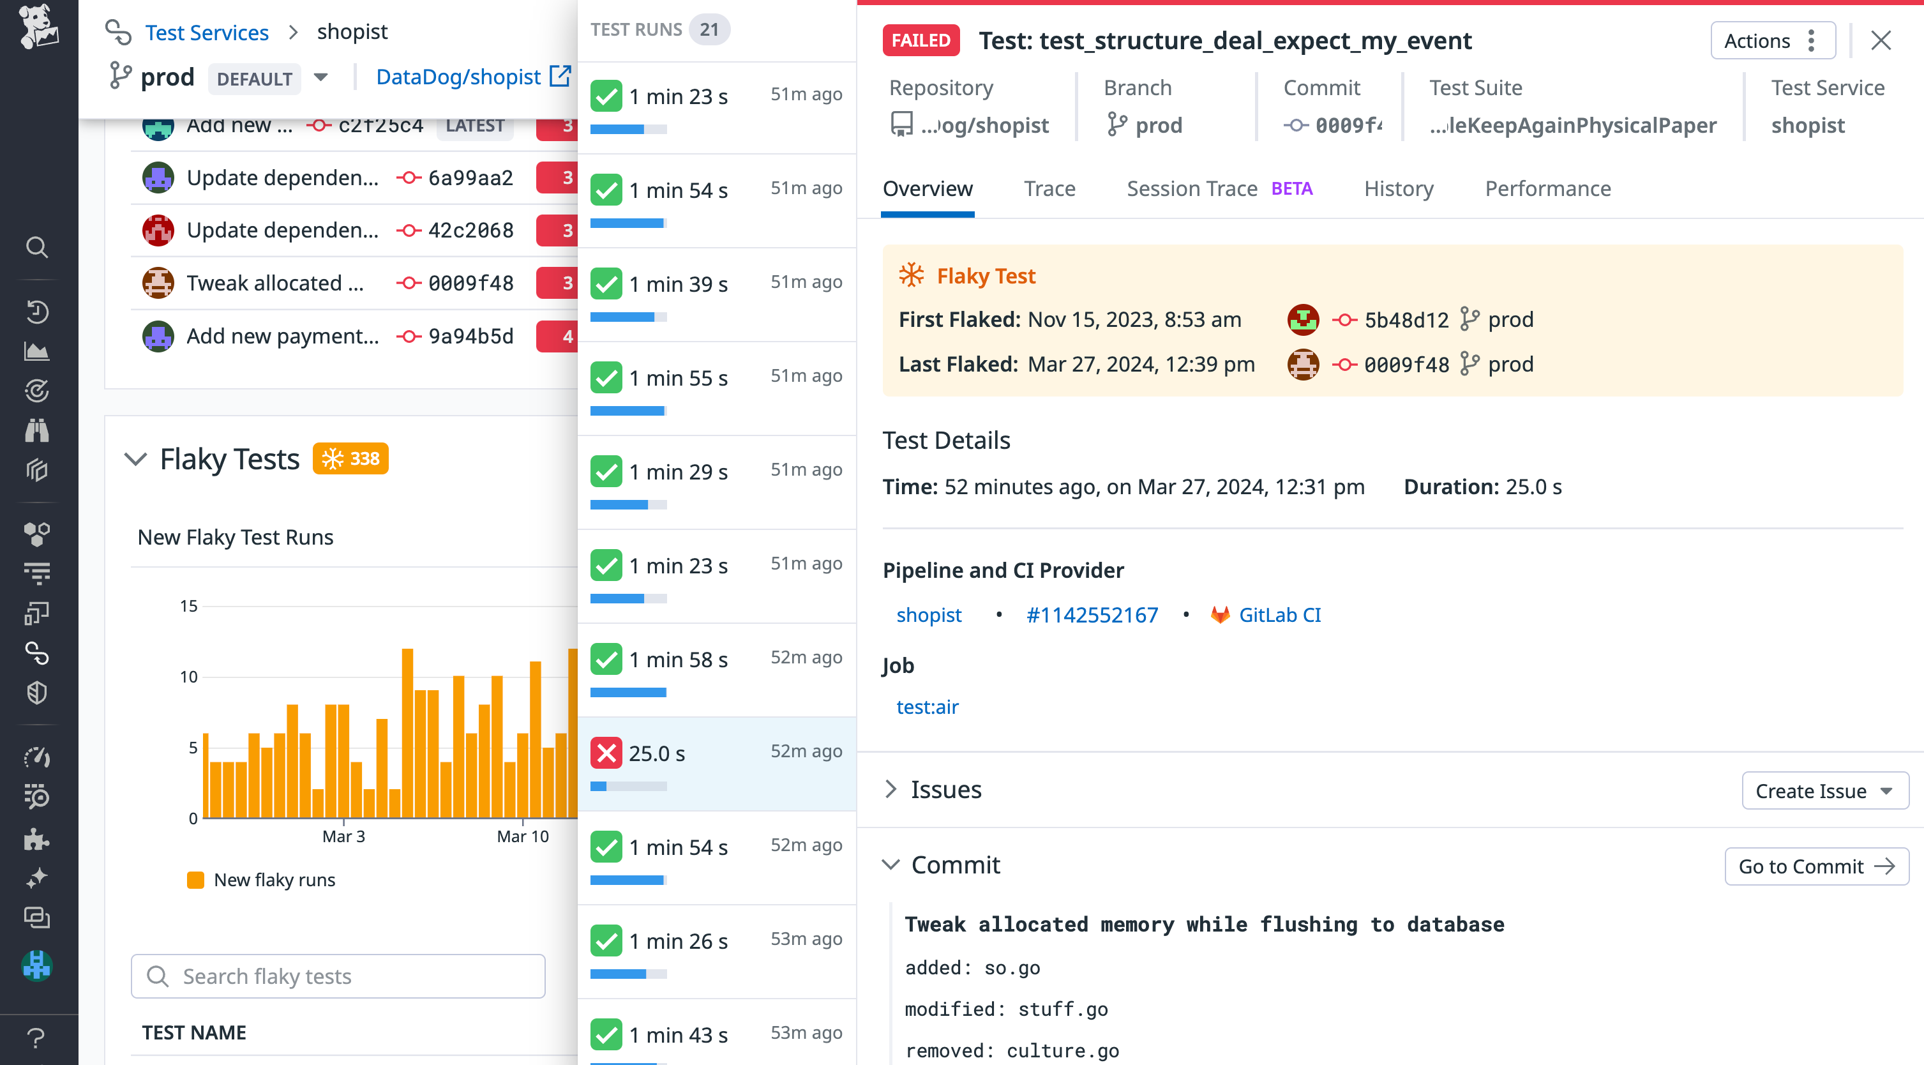The image size is (1924, 1065).
Task: Expand the Issues section
Action: tap(891, 789)
